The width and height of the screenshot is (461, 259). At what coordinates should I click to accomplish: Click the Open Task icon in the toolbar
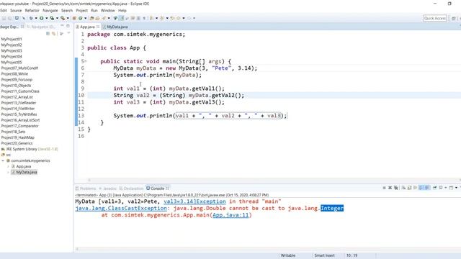tap(97, 18)
